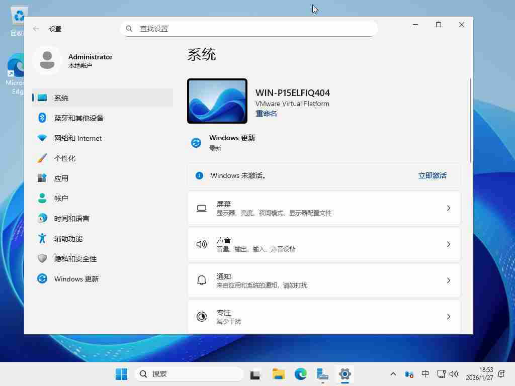This screenshot has height=386, width=515.
Task: Click 重命名 to rename this PC
Action: coord(266,113)
